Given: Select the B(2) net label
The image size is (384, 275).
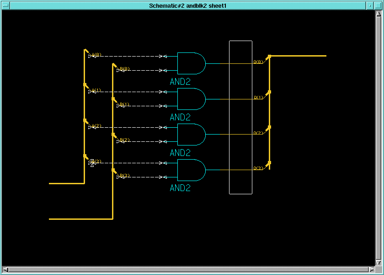Looking at the screenshot, I should pos(125,140).
